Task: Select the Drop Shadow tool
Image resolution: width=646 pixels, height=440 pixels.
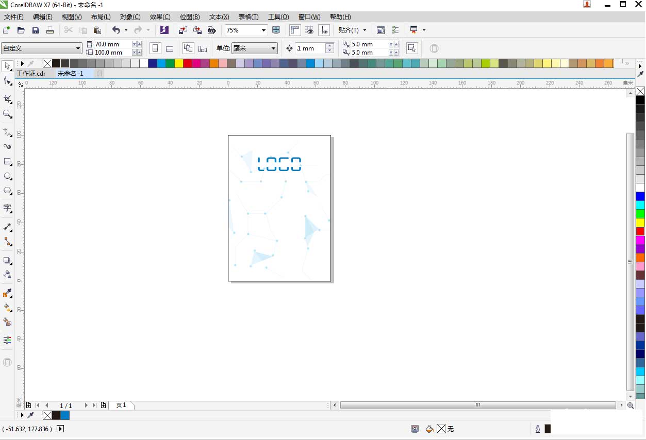Action: [7, 260]
